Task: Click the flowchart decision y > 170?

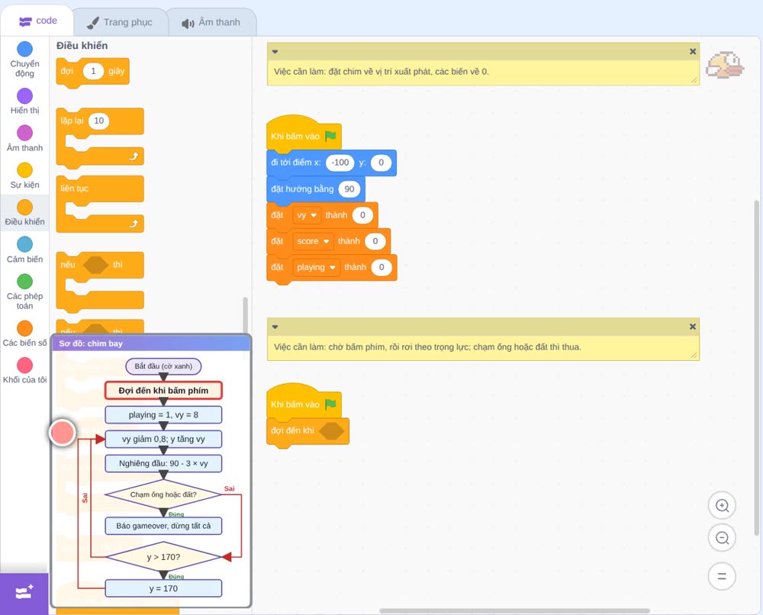Action: (x=163, y=557)
